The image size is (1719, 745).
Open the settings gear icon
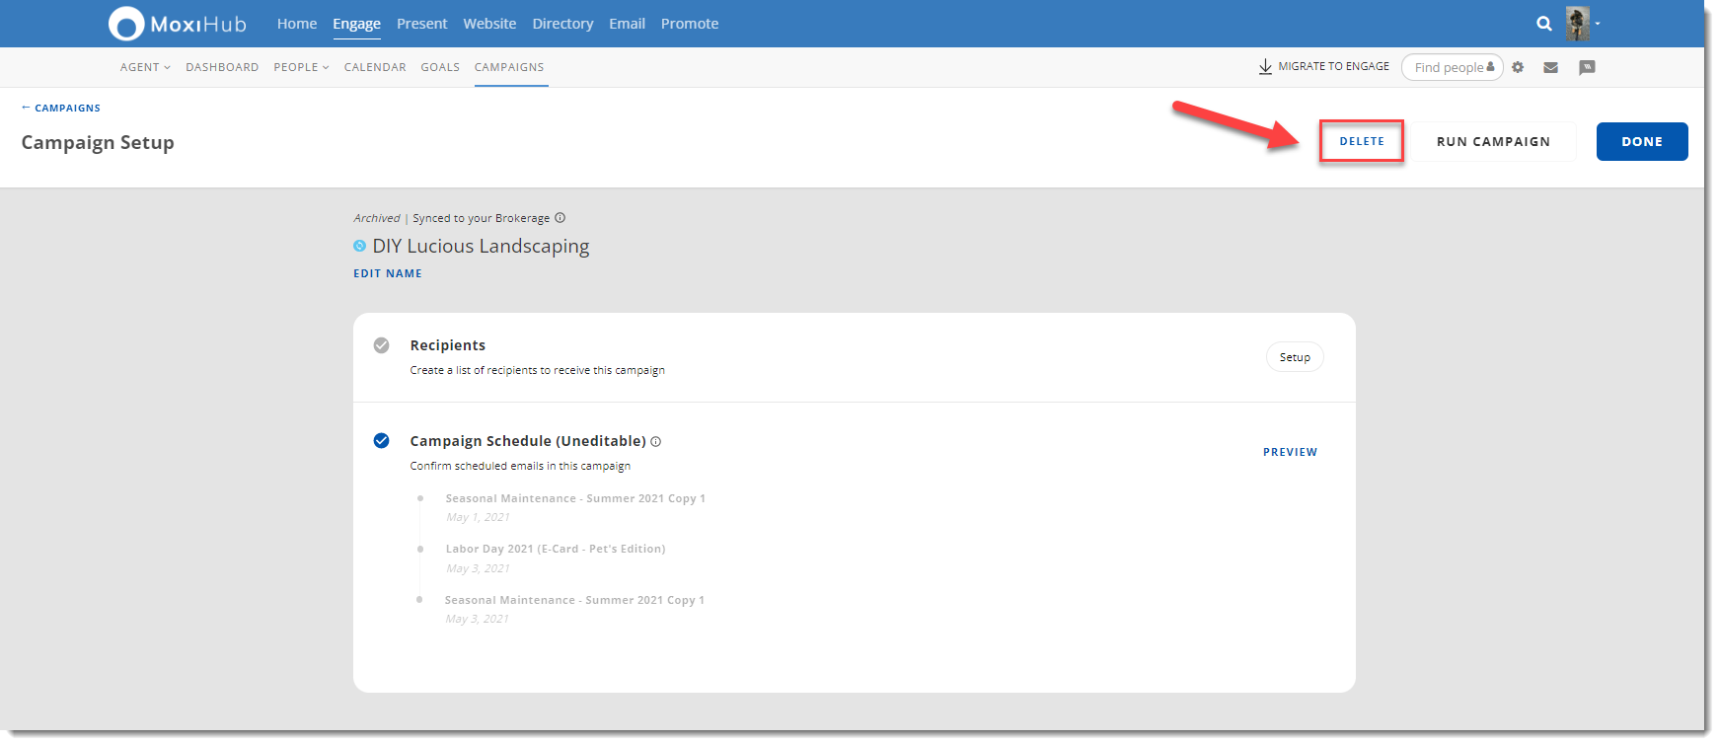click(1518, 67)
